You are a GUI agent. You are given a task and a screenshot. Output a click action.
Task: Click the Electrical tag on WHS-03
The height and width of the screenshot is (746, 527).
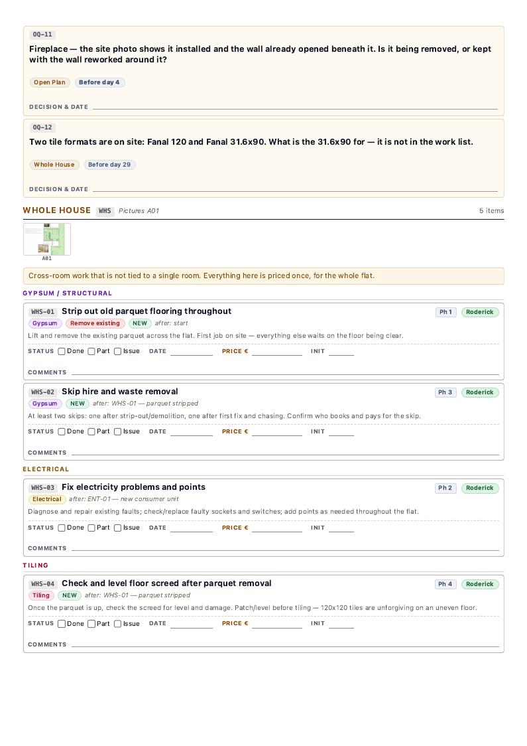46,500
